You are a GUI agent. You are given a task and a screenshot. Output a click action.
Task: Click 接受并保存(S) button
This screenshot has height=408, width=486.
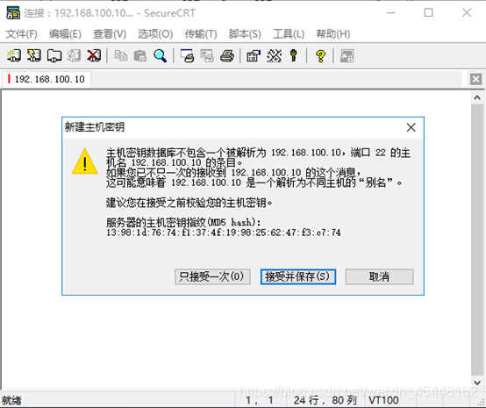pos(298,276)
